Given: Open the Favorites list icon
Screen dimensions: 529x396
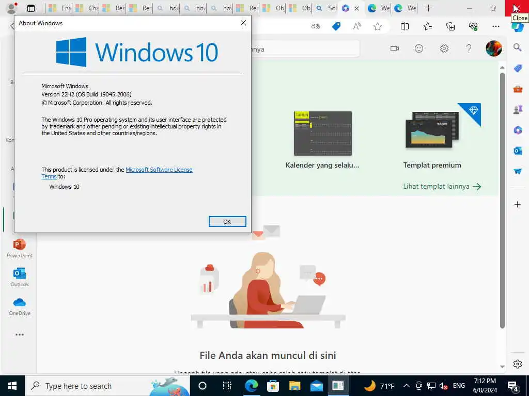Looking at the screenshot, I should click(428, 26).
